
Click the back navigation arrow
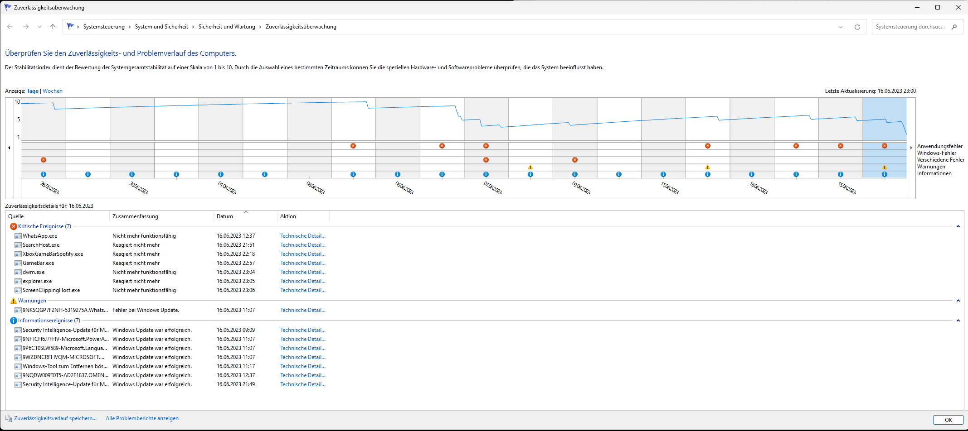10,27
